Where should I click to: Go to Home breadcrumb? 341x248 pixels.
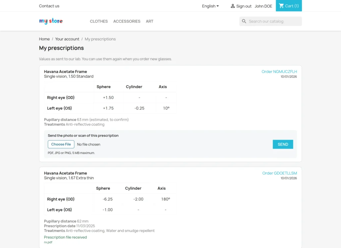(44, 39)
